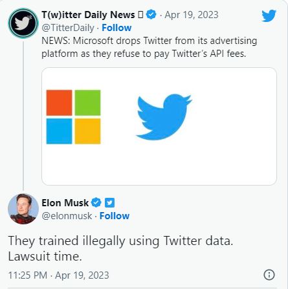
Task: Click the Elon Musk display name
Action: click(65, 203)
